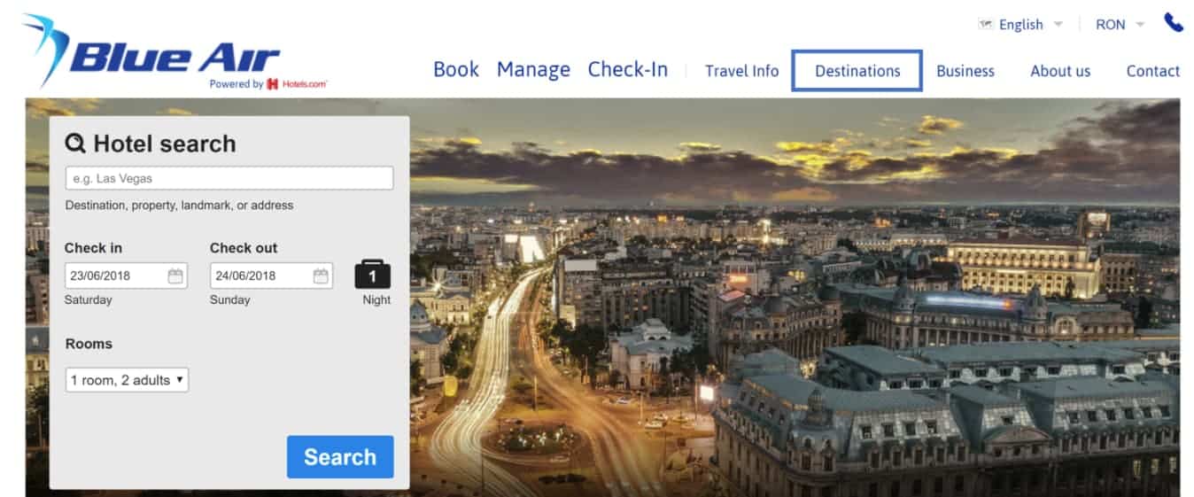1194x497 pixels.
Task: Click the Saturday label under Check in
Action: point(89,300)
